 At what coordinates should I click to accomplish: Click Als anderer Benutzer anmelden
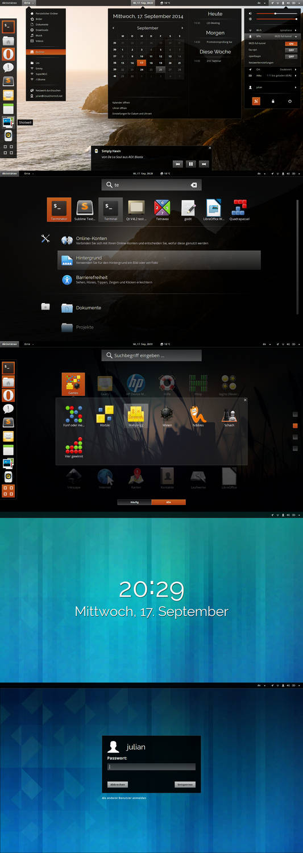[124, 798]
